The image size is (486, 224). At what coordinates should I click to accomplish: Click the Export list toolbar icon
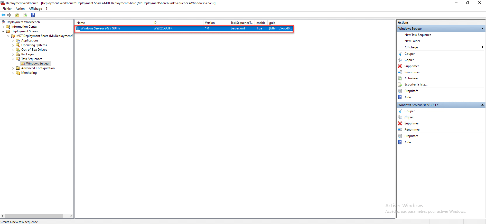tap(25, 15)
